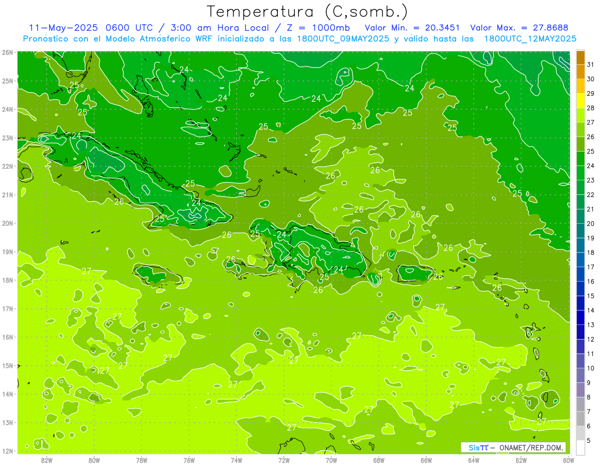
Task: Click the '25N' latitude axis label
Action: coord(8,81)
